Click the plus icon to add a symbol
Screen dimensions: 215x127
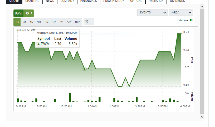[27, 13]
